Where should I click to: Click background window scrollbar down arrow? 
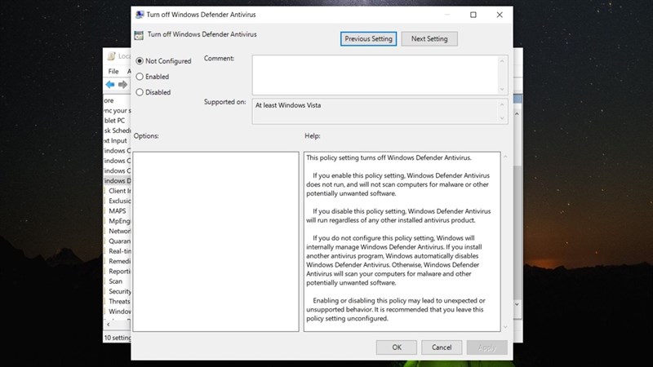518,304
